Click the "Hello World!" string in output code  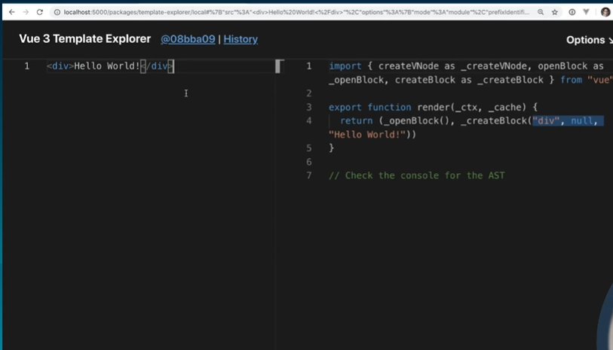[x=367, y=135]
